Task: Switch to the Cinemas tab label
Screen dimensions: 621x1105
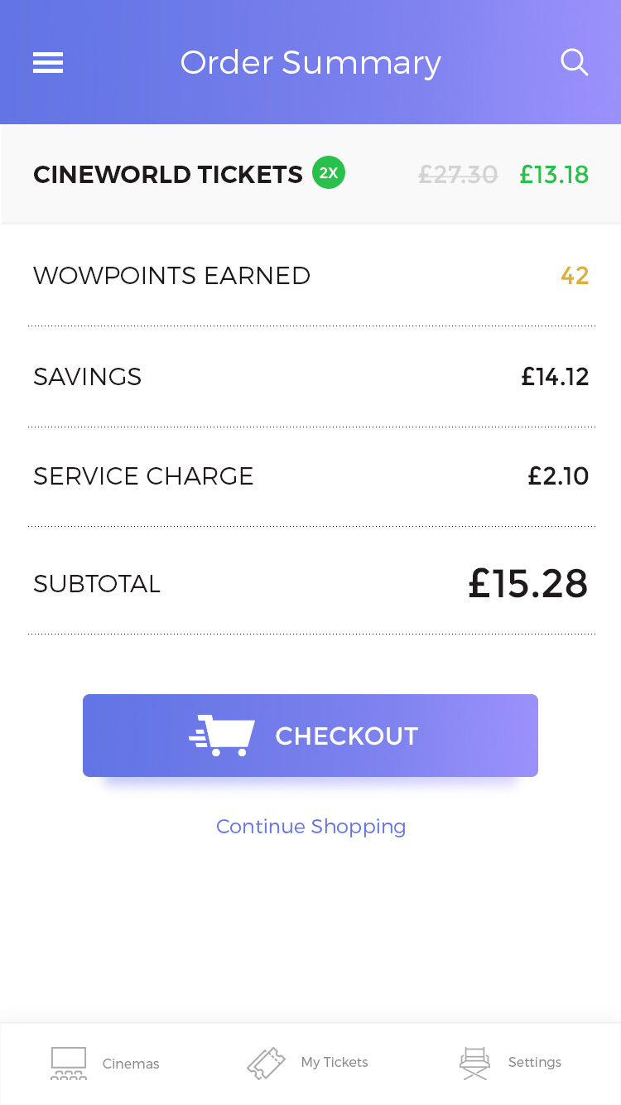Action: pyautogui.click(x=131, y=1064)
